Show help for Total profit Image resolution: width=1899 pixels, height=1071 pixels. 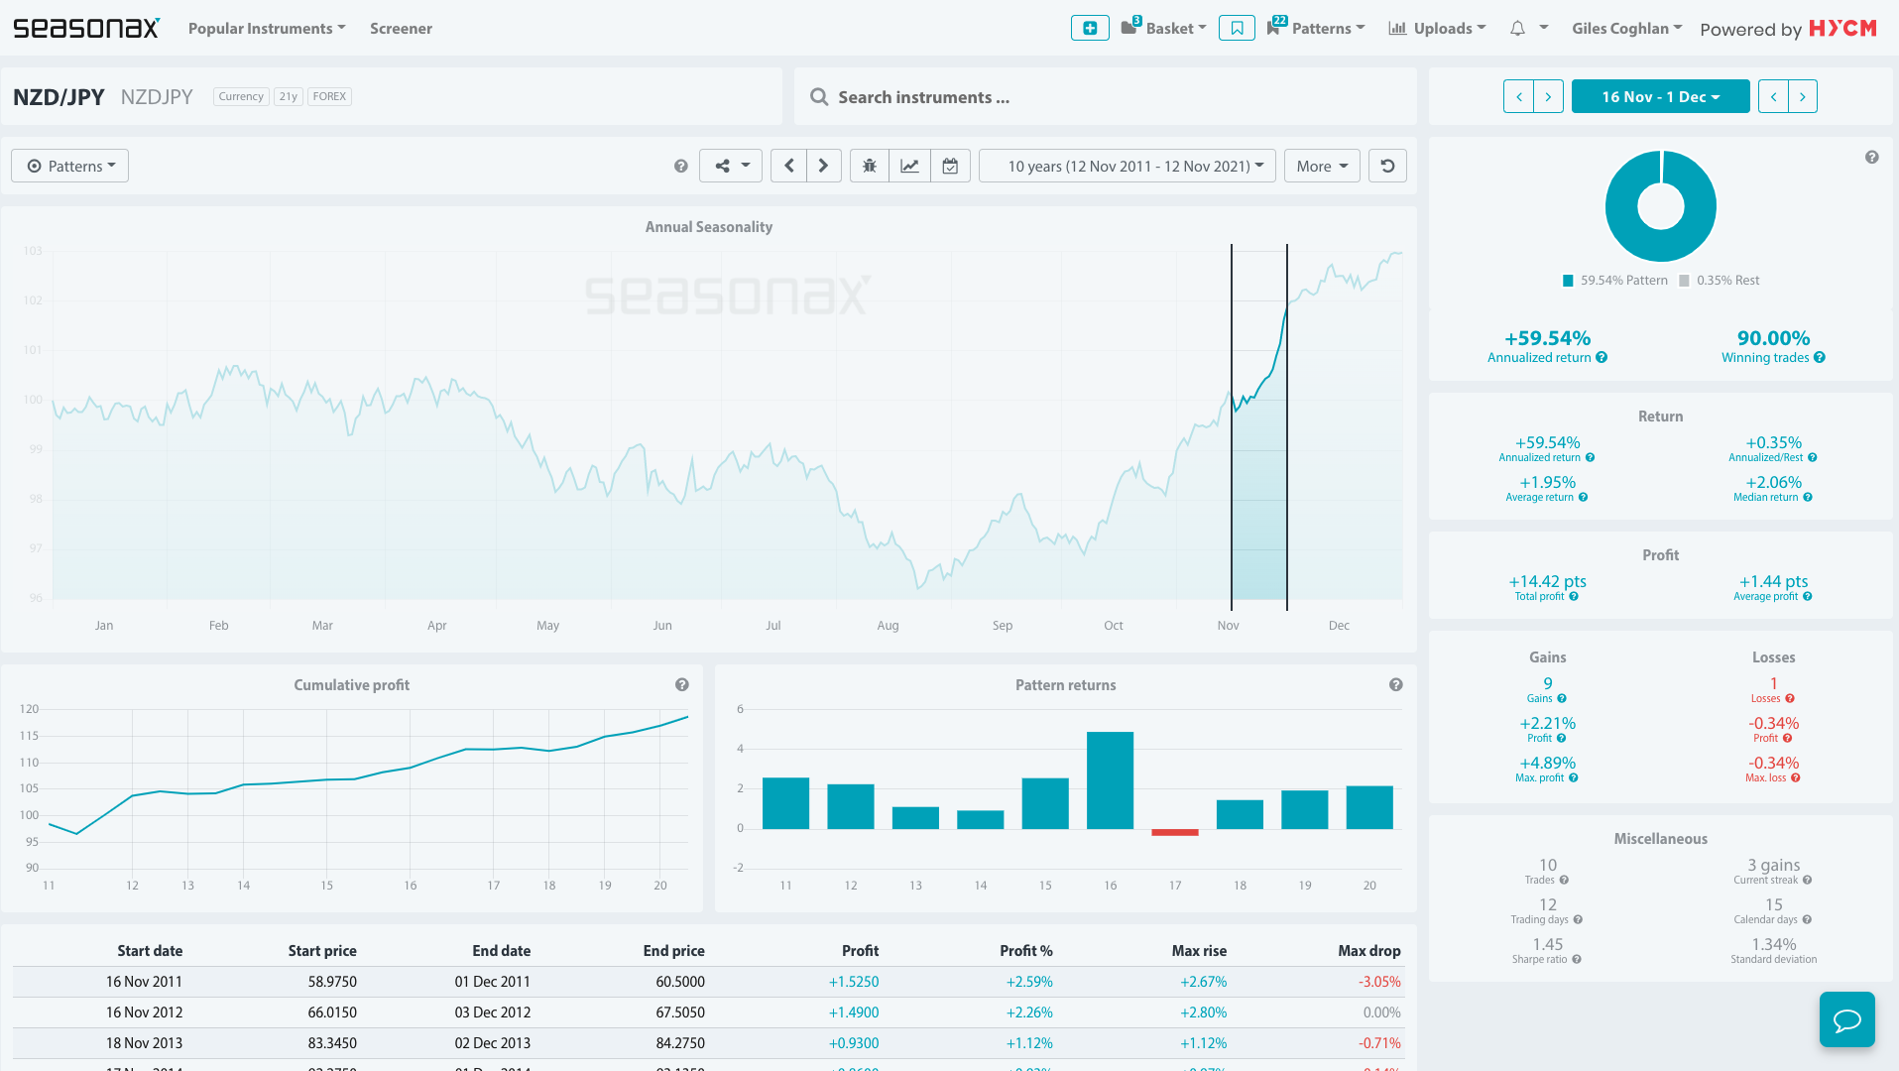1574,597
